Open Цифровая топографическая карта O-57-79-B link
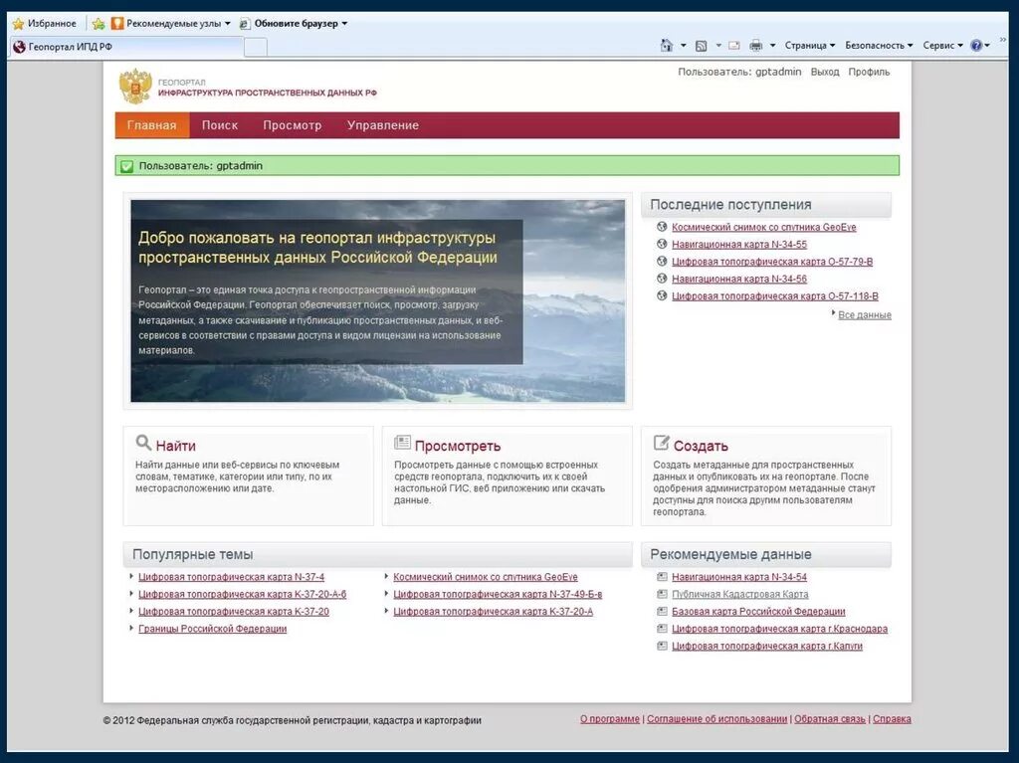Screen dimensions: 1019x763 point(772,262)
